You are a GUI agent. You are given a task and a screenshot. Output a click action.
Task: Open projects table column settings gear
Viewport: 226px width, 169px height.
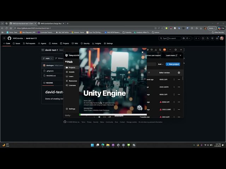(x=179, y=73)
